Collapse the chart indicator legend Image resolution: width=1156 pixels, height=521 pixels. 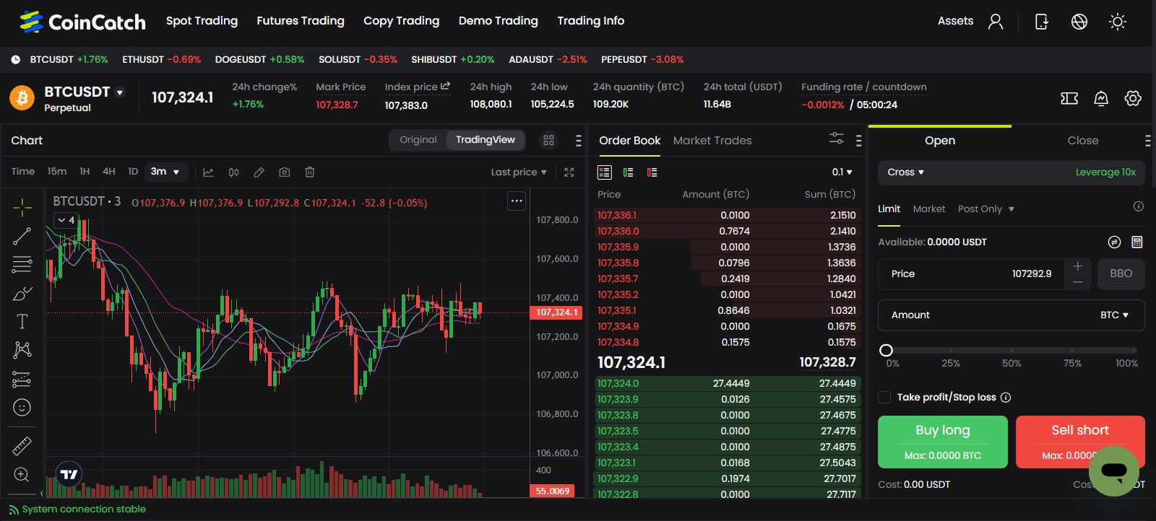coord(66,220)
